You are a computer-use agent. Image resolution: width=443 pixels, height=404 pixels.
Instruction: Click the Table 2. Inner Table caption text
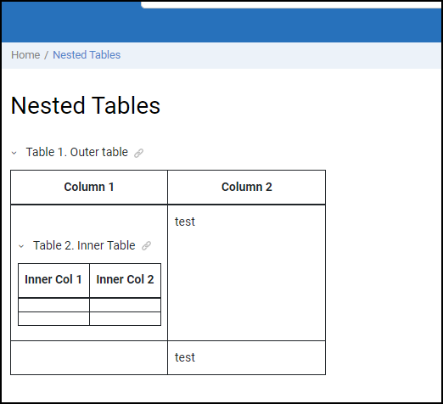(x=84, y=245)
